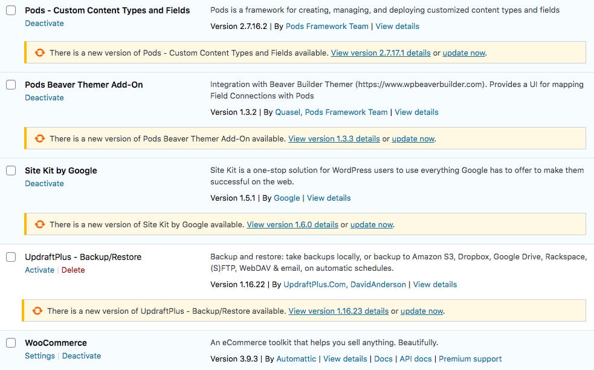Open the WooCommerce Docs link

383,359
